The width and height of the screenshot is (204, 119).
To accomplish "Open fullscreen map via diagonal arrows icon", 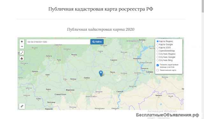I will pos(22,53).
